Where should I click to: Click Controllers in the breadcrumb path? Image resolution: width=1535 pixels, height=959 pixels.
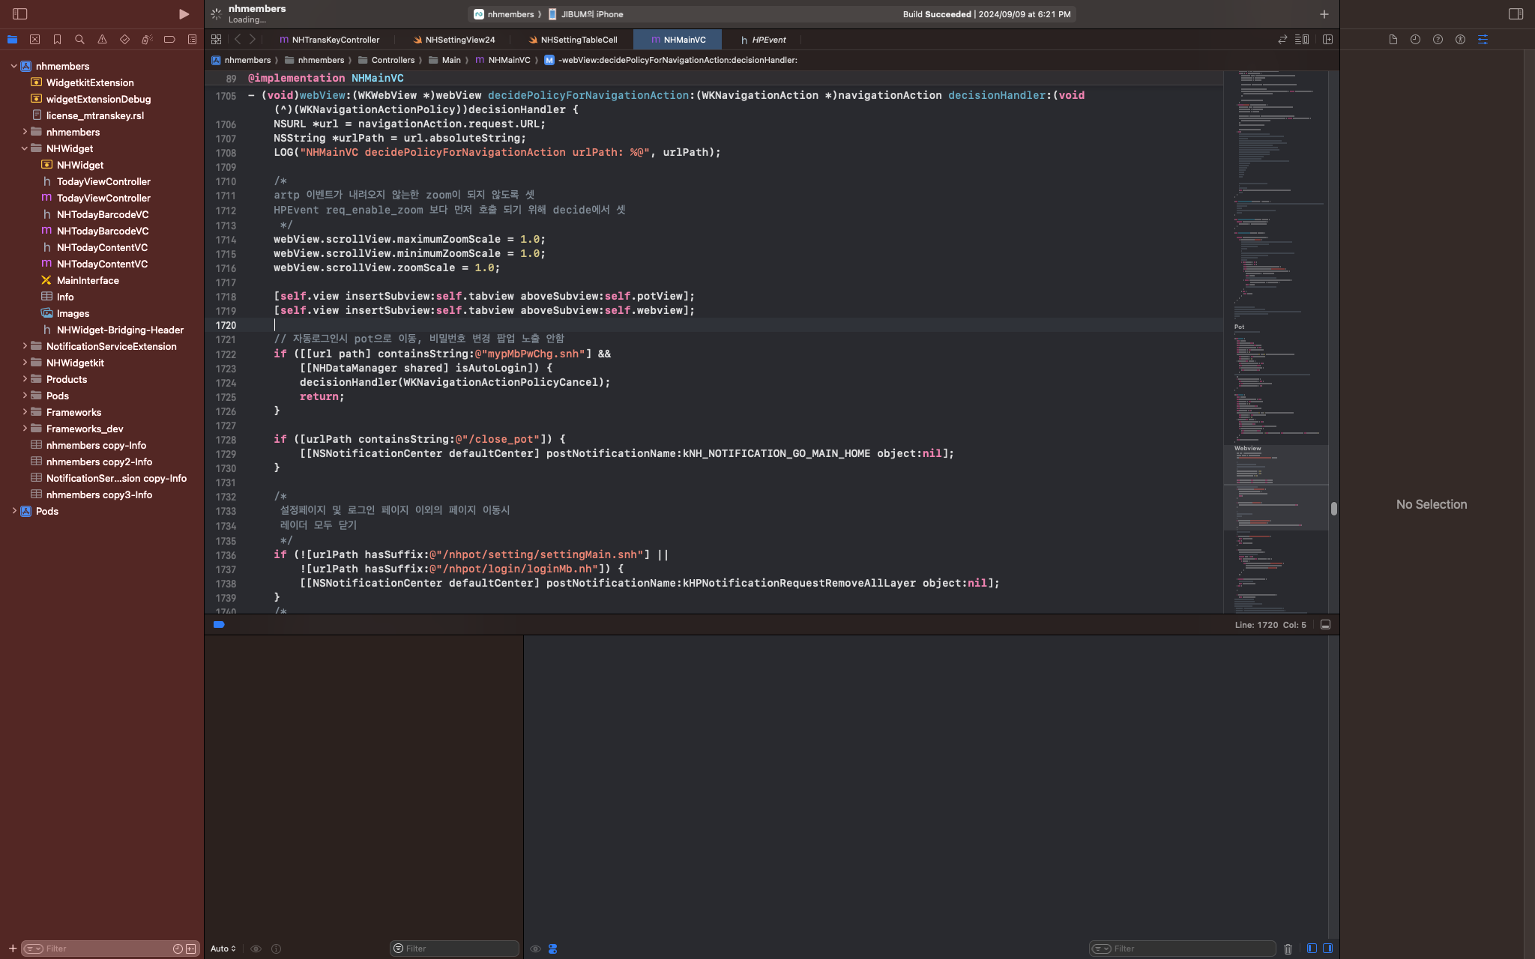[393, 60]
